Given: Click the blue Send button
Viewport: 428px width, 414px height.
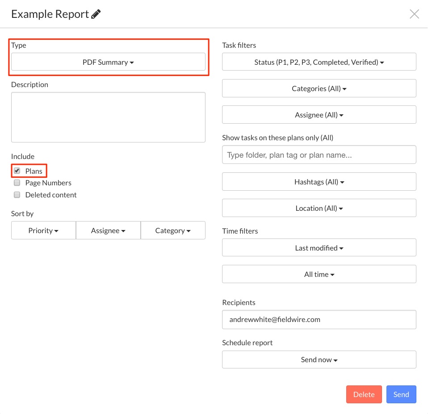Looking at the screenshot, I should coord(401,394).
